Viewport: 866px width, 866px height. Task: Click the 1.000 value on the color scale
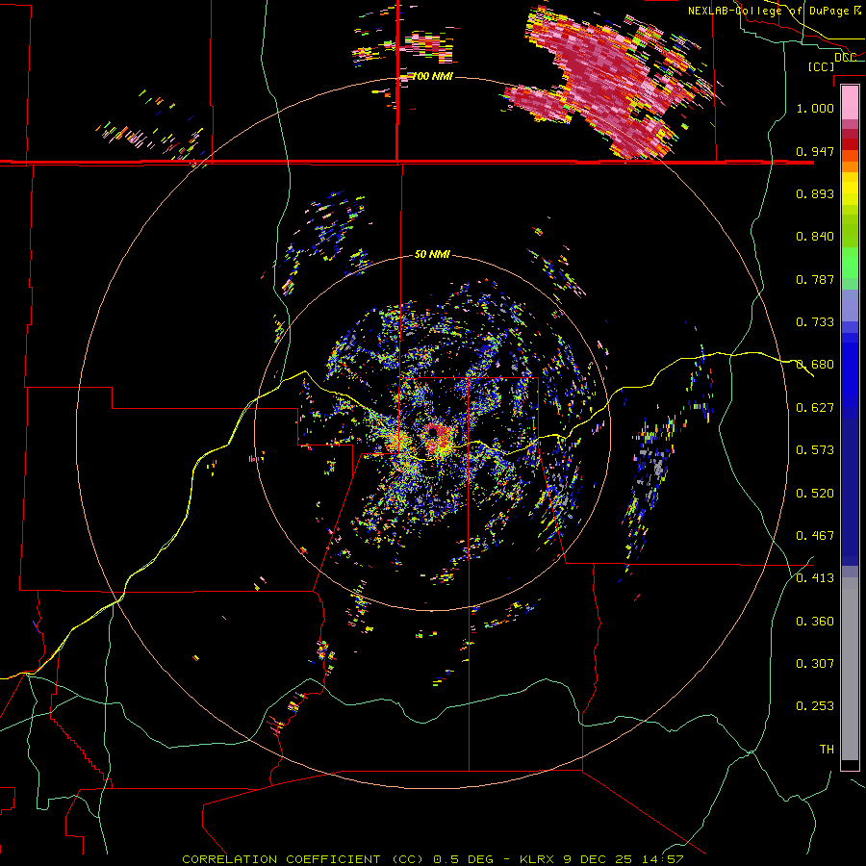815,108
